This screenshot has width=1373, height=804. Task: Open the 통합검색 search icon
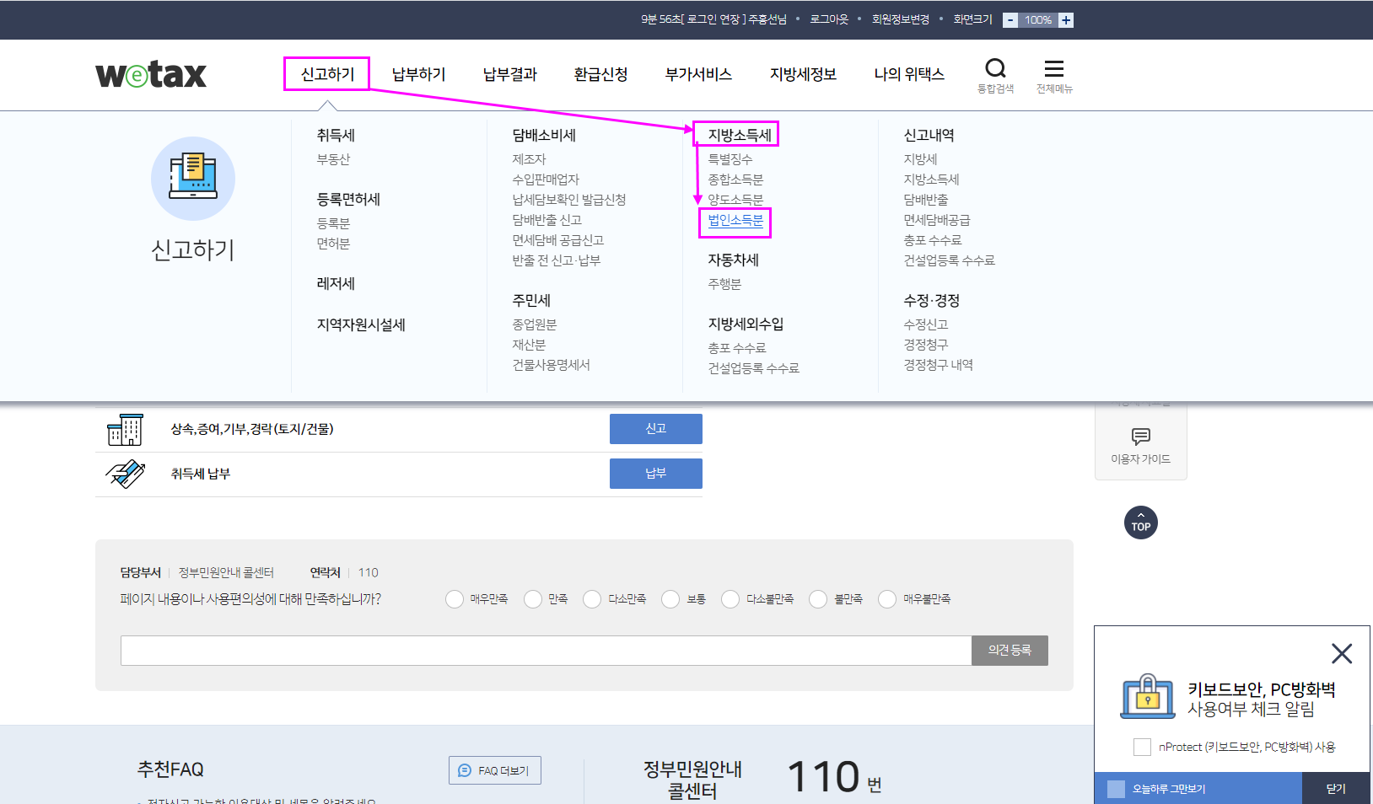995,68
